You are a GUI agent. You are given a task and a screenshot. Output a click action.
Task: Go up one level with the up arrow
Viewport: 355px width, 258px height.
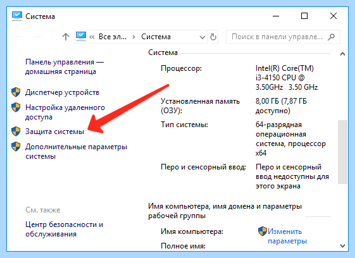(x=66, y=37)
